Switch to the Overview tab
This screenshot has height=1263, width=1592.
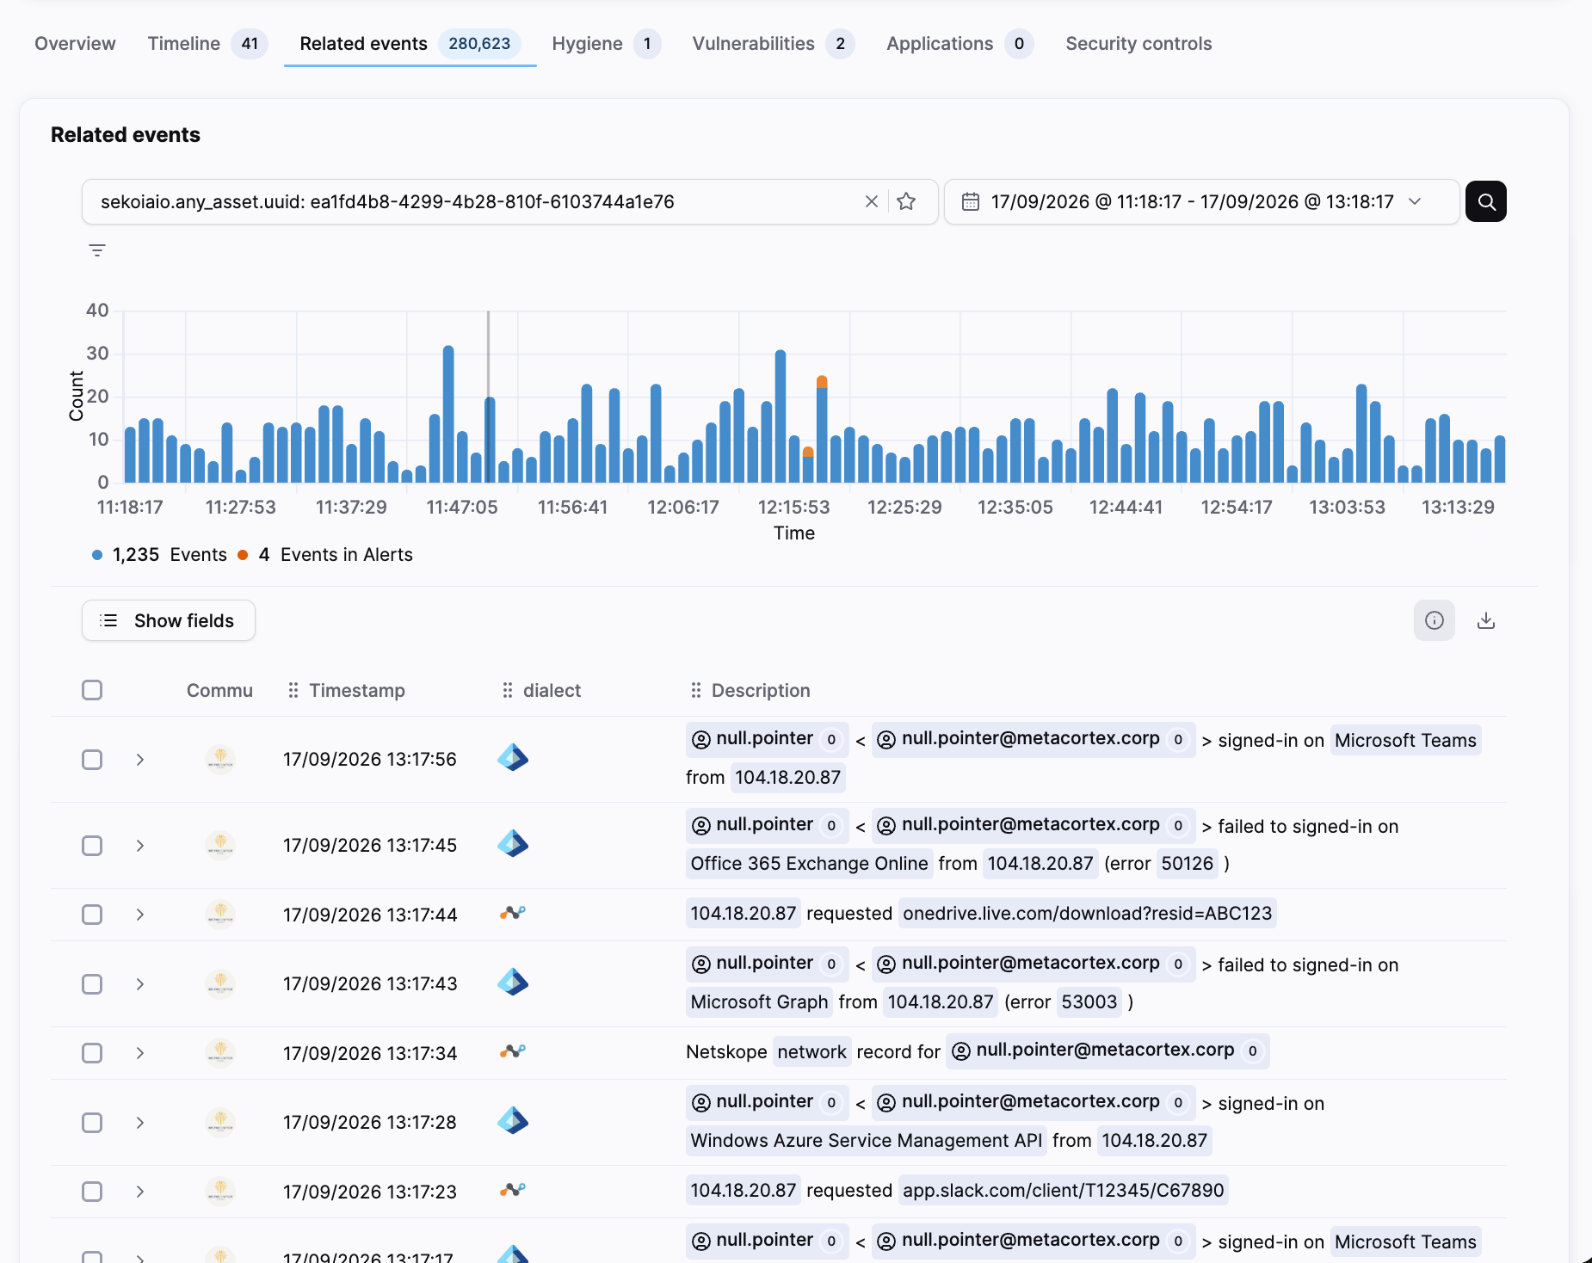click(75, 44)
